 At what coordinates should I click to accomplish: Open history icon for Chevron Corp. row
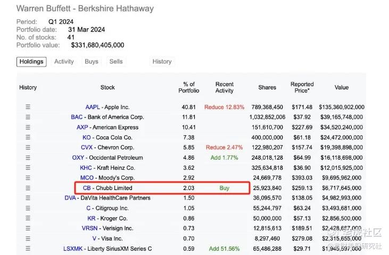[28, 147]
